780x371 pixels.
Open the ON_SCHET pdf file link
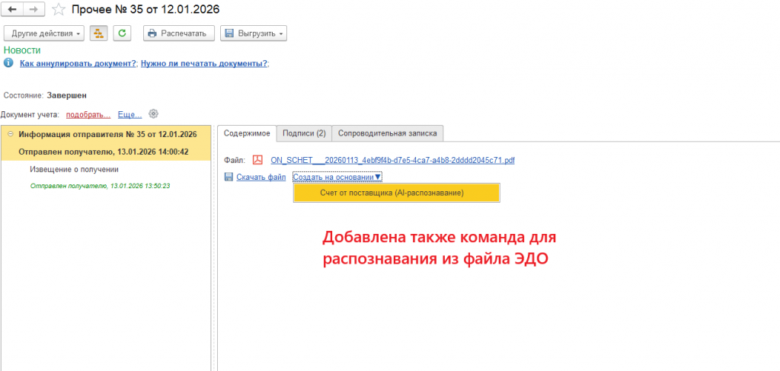pyautogui.click(x=392, y=160)
